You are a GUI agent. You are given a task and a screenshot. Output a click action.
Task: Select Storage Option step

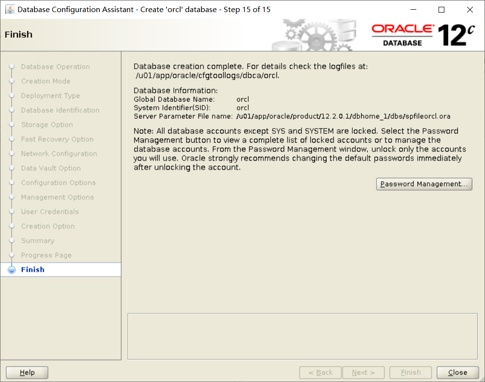pos(47,125)
